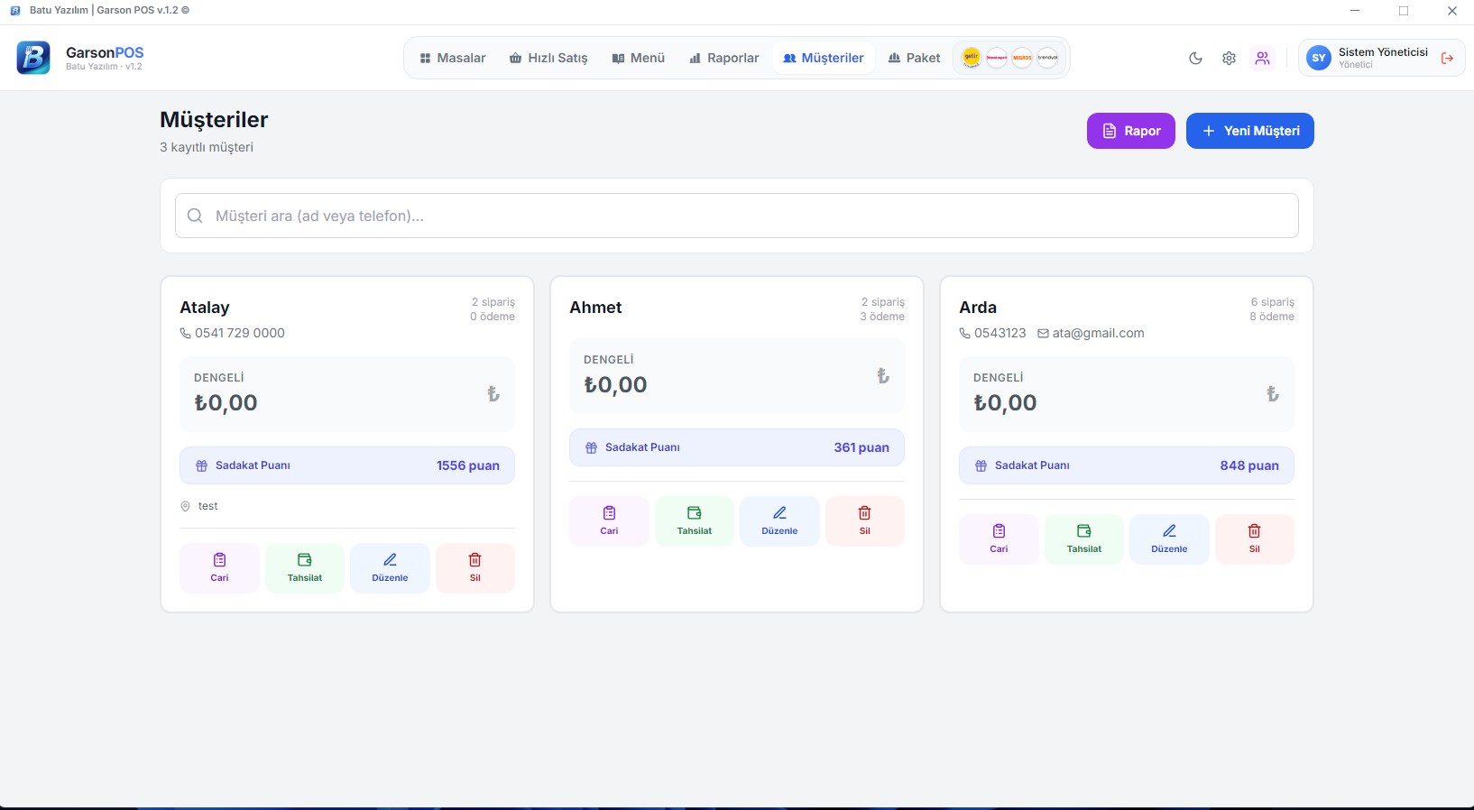1474x810 pixels.
Task: Edit Arda with the Düzenle button
Action: (x=1169, y=538)
